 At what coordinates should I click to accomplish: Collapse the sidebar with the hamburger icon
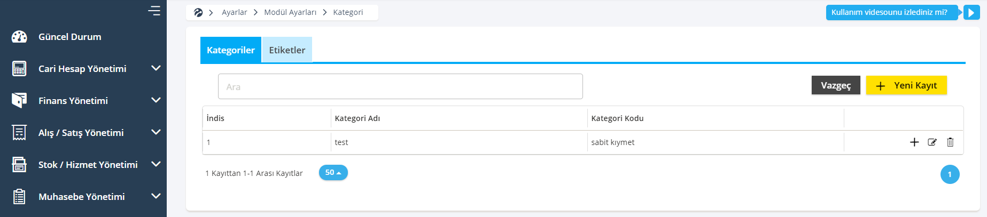point(154,11)
